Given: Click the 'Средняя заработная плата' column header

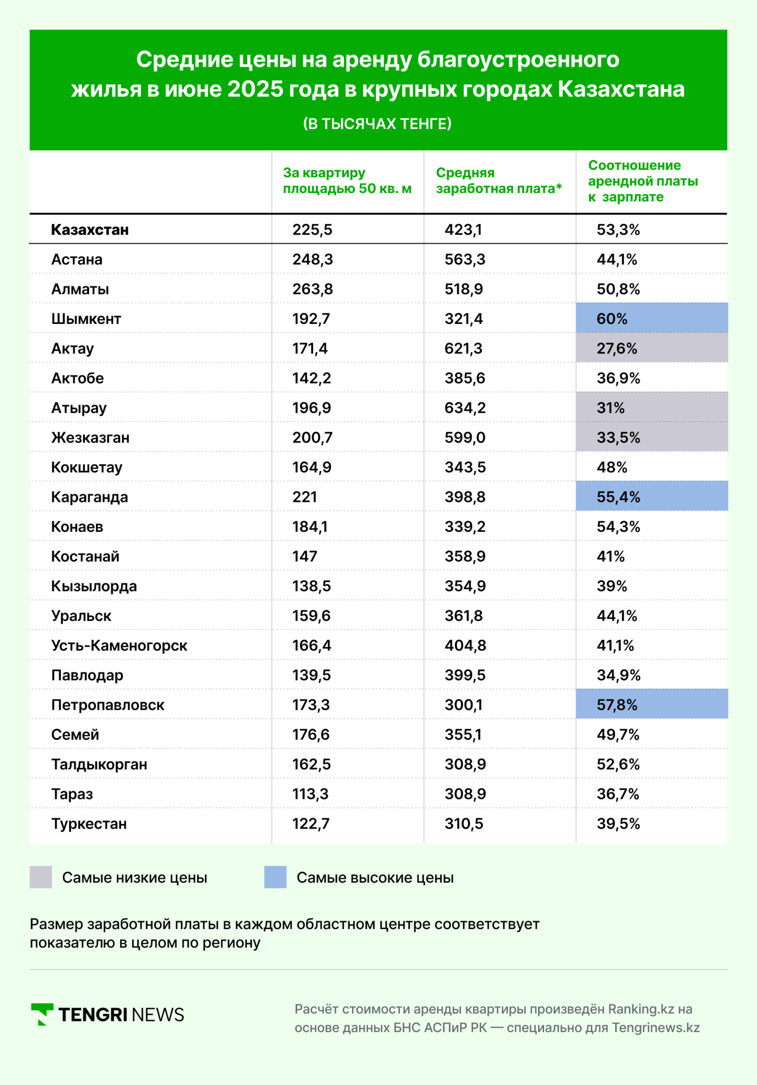Looking at the screenshot, I should pos(499,181).
